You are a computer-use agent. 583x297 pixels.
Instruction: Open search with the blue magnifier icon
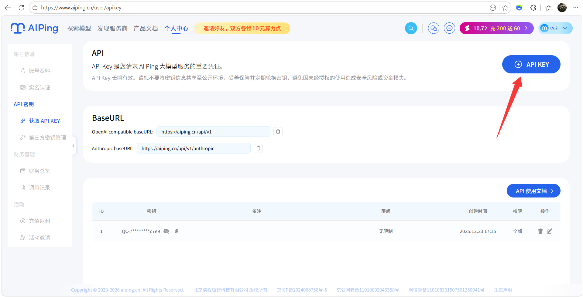[x=411, y=28]
